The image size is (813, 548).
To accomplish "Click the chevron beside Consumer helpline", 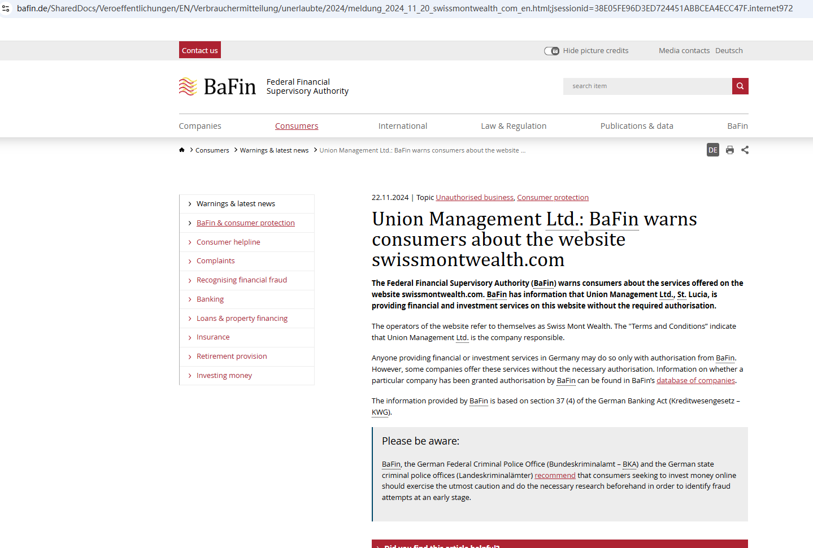I will tap(190, 242).
